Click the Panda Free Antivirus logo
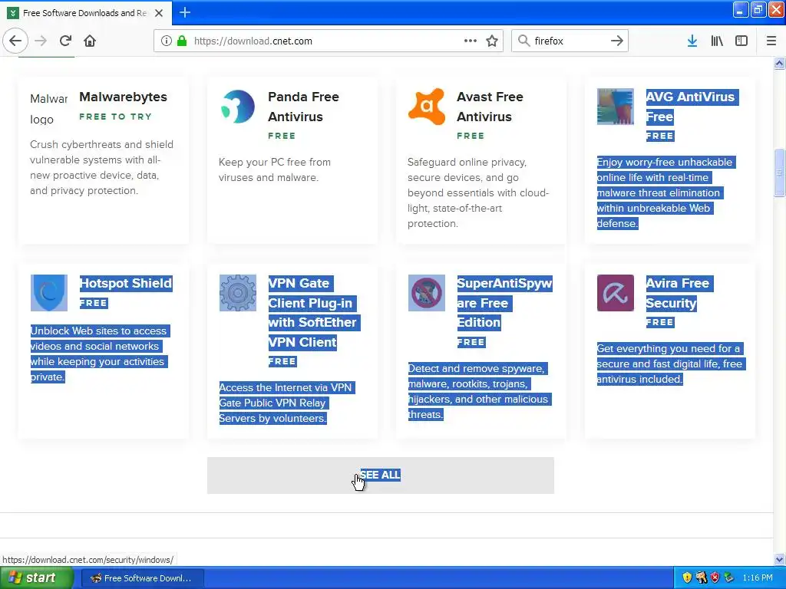 tap(238, 107)
